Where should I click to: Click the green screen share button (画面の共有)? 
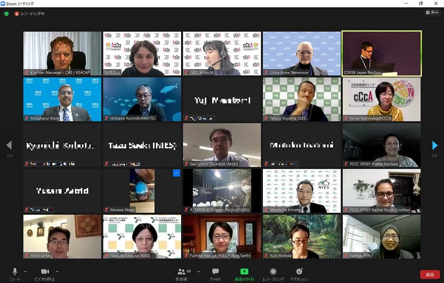pyautogui.click(x=244, y=272)
